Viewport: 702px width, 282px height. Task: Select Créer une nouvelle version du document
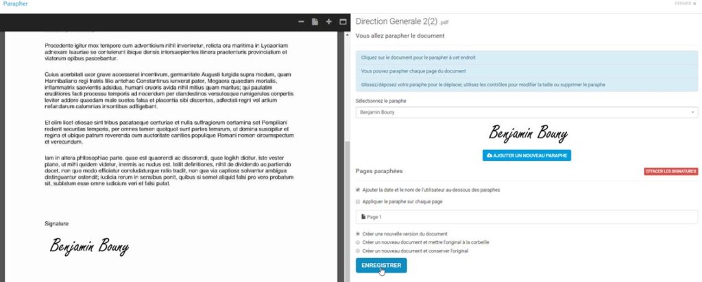(358, 233)
